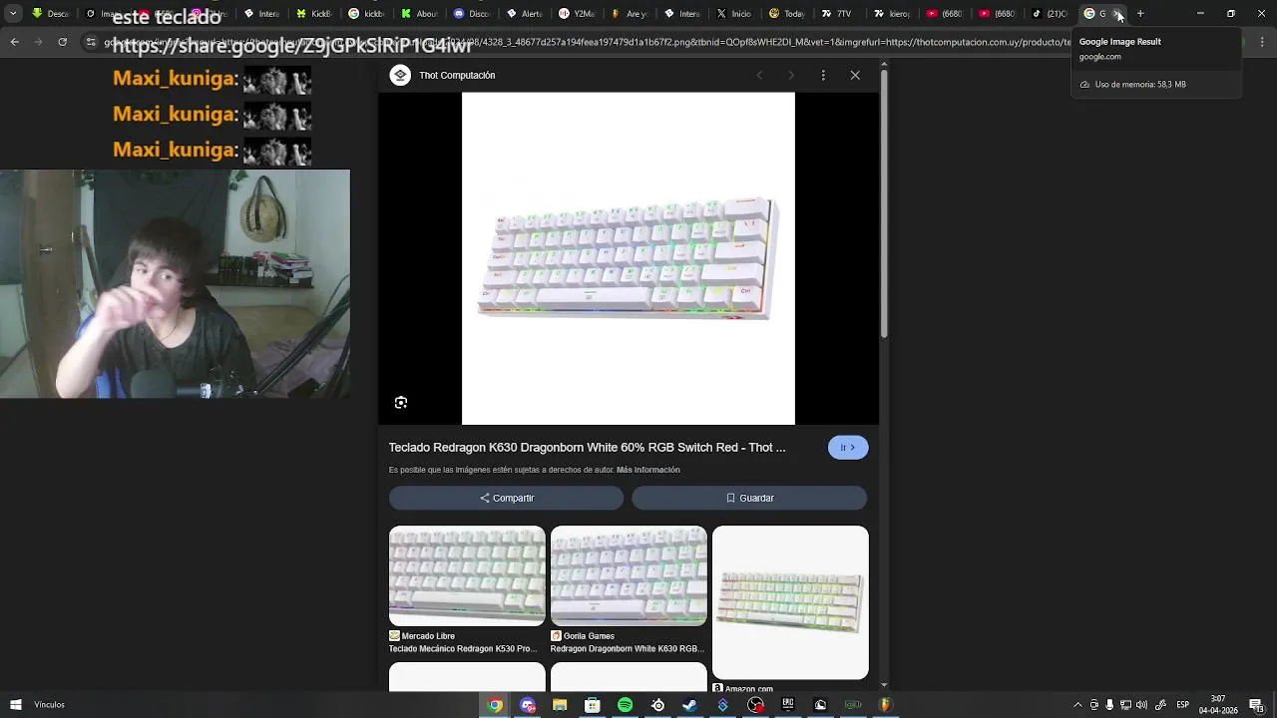Open the Mercado Libre keyboard thumbnail

[x=467, y=576]
